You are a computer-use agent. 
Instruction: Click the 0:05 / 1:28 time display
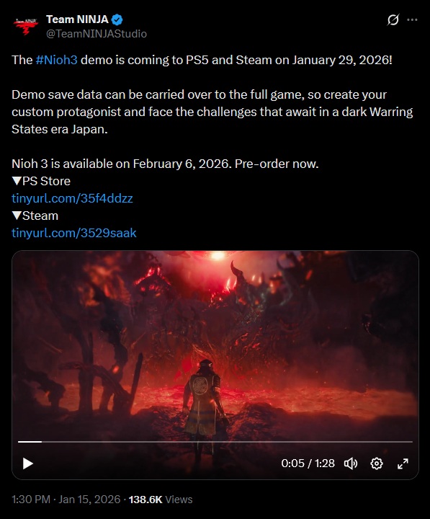tap(308, 463)
